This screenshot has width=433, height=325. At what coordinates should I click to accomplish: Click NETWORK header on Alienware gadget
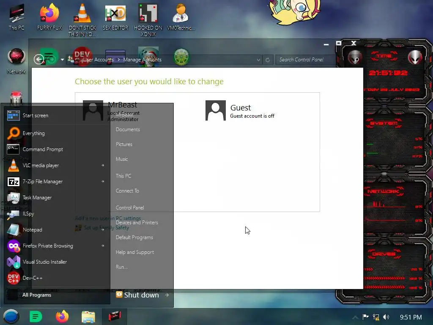(383, 191)
